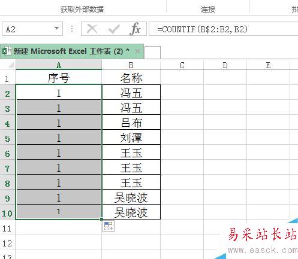
Task: Click the Name Box showing A2
Action: tap(32, 29)
